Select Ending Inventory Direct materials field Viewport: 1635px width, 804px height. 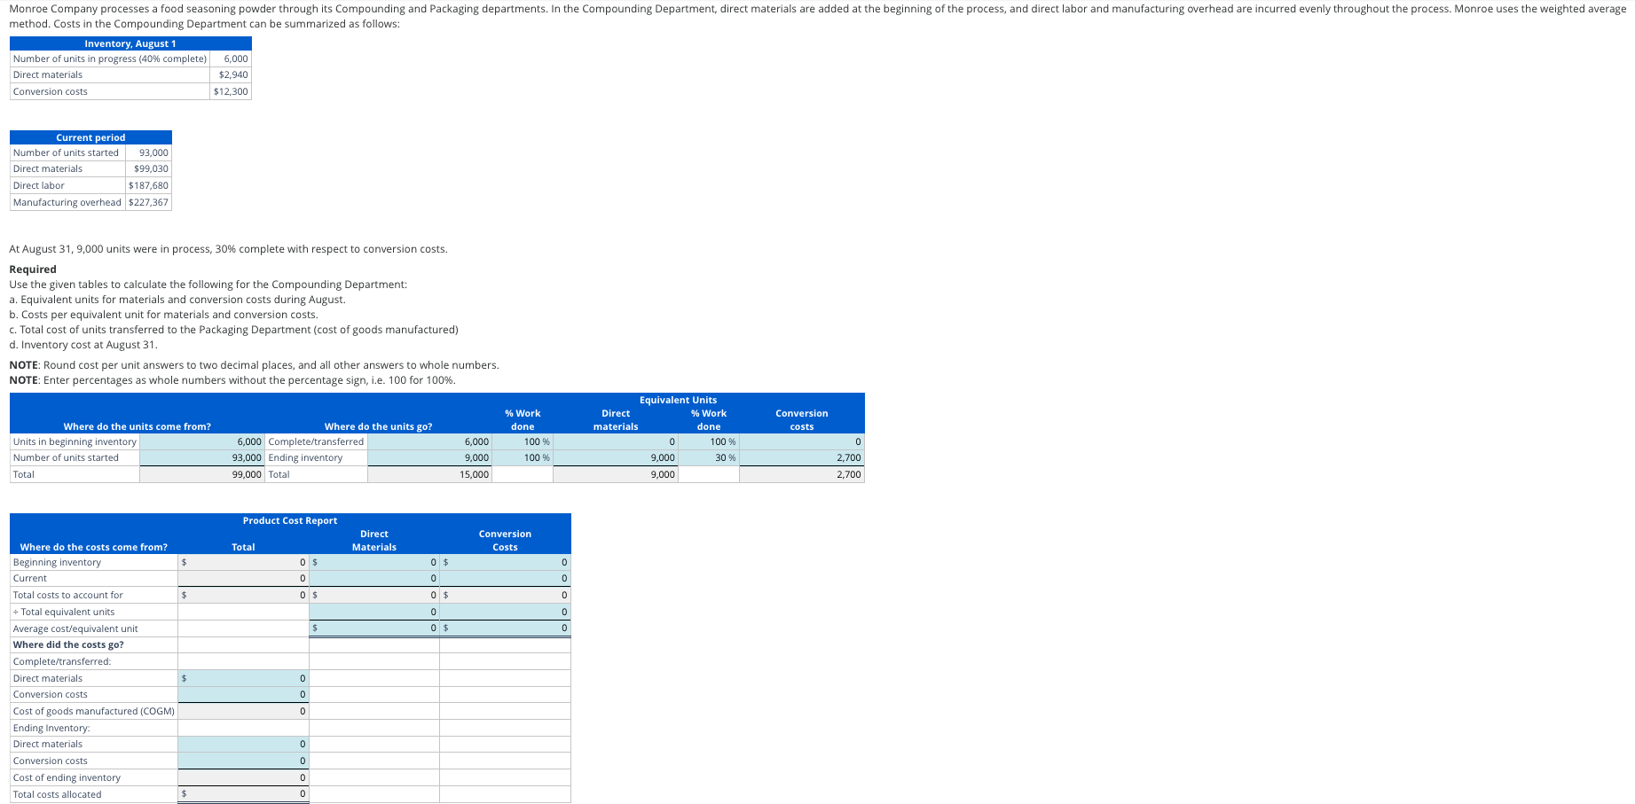pyautogui.click(x=242, y=744)
